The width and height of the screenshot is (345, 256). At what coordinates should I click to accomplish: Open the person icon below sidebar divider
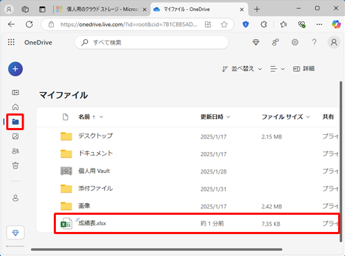pos(15,198)
